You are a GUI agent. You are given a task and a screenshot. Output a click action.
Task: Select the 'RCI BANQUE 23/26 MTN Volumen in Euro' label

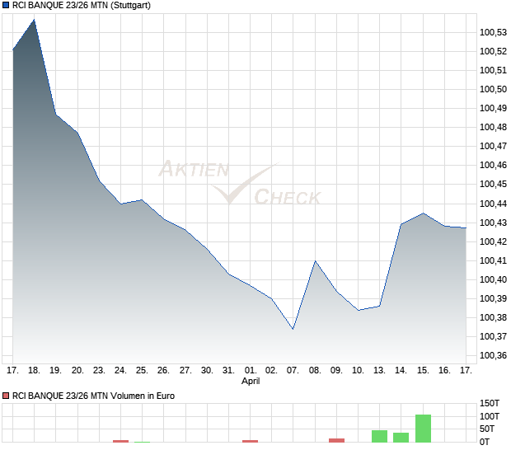(93, 396)
